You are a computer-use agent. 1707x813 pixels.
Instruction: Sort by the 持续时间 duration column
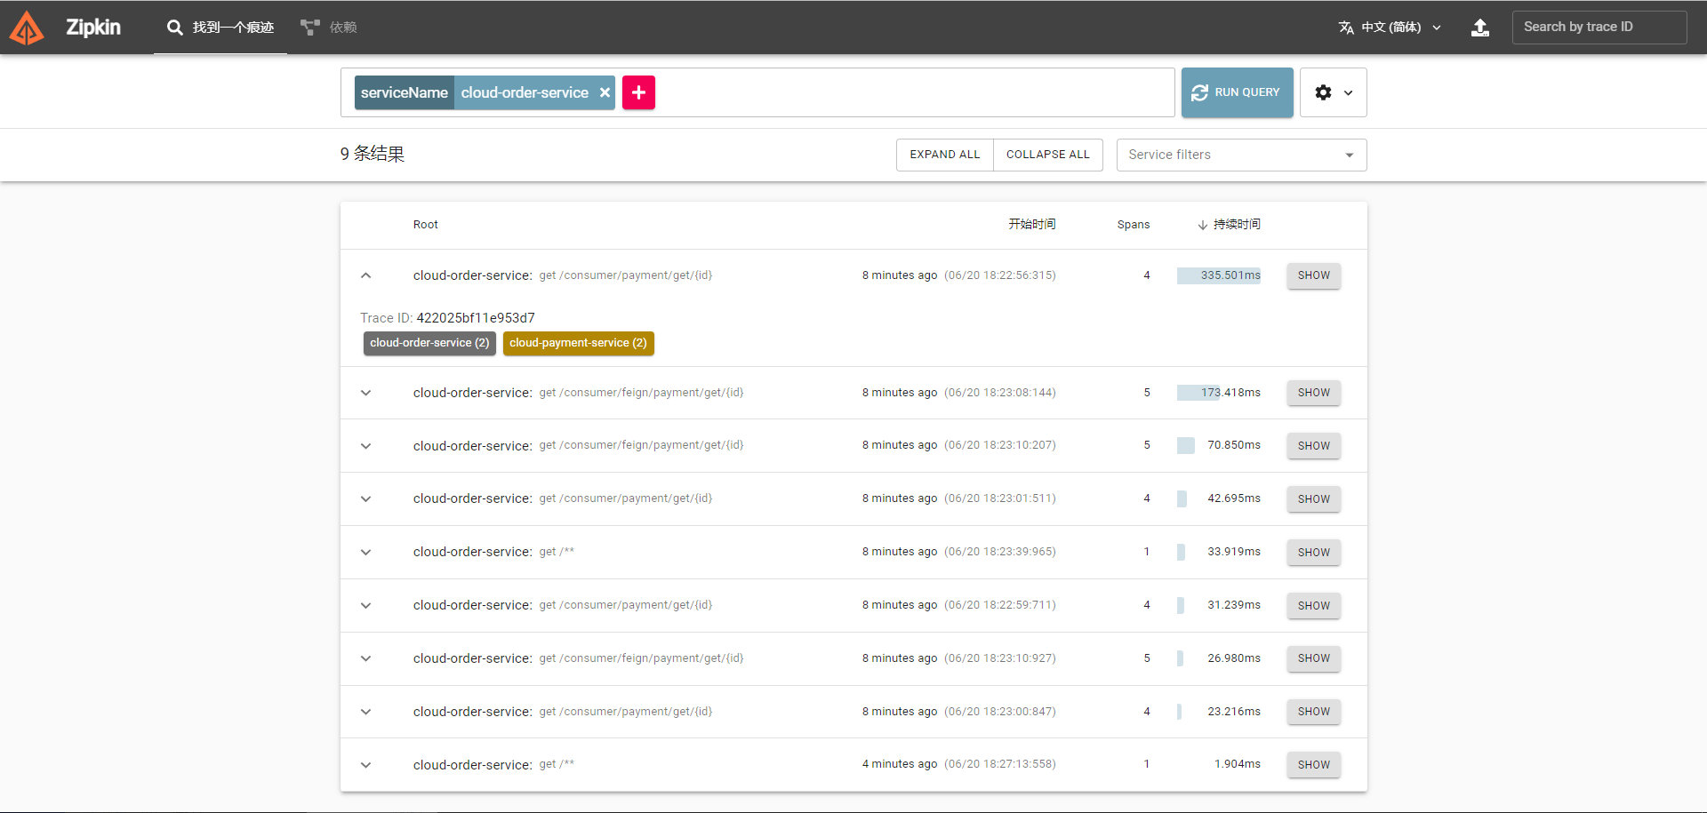[1229, 225]
